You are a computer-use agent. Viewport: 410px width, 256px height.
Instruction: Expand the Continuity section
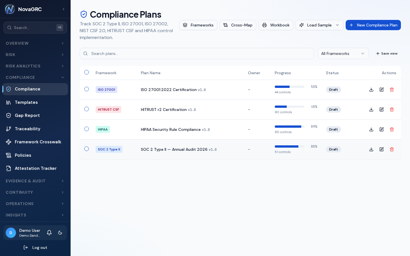point(35,192)
